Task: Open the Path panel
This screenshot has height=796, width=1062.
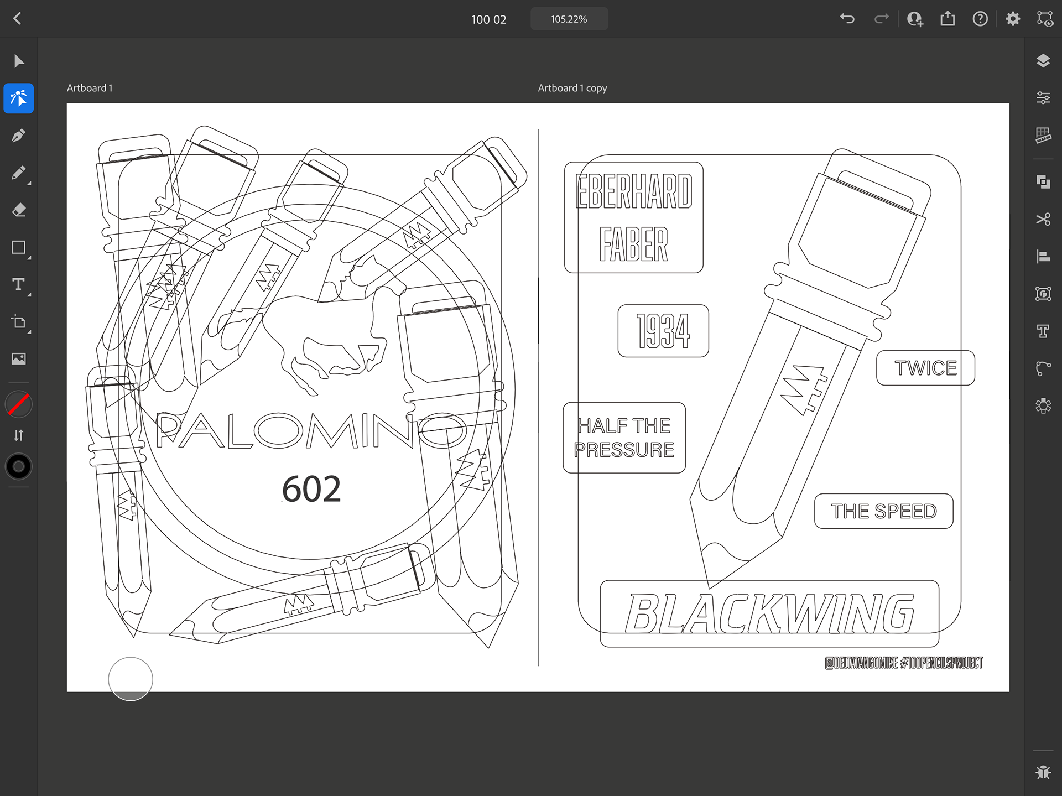Action: (1043, 368)
